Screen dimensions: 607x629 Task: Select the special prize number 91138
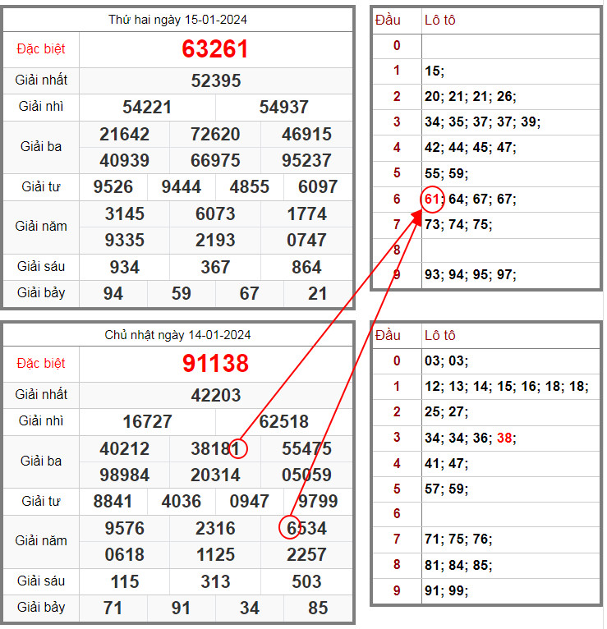[x=215, y=363]
